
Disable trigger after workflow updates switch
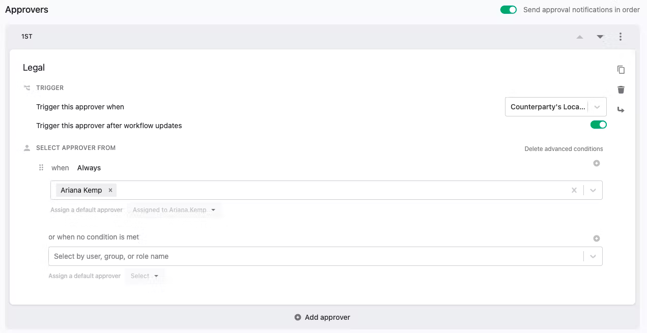pyautogui.click(x=599, y=125)
